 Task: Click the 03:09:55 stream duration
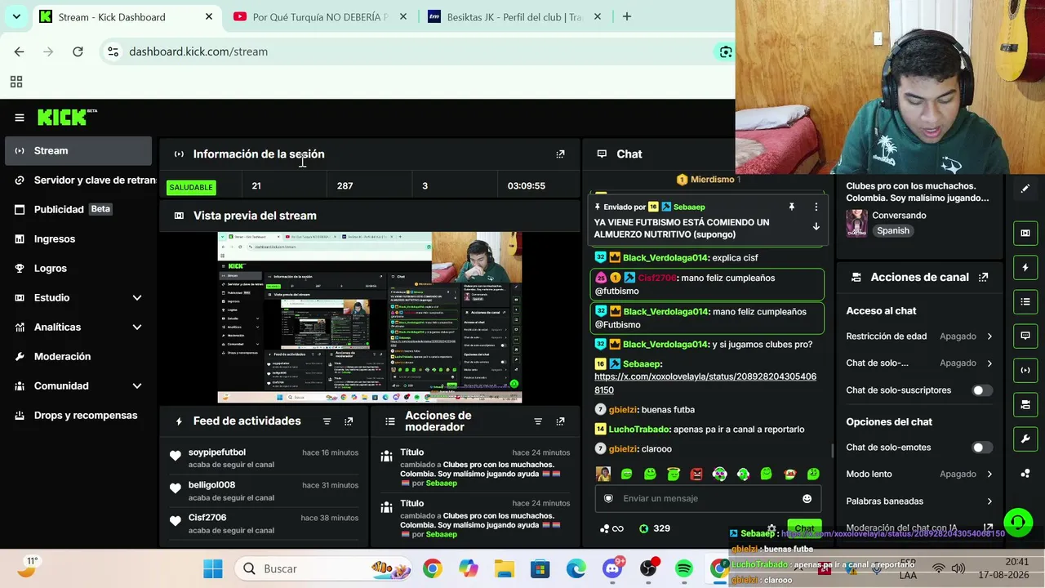tap(527, 186)
